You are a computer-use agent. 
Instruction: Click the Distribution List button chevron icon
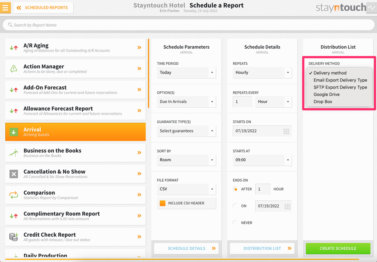[x=289, y=248]
